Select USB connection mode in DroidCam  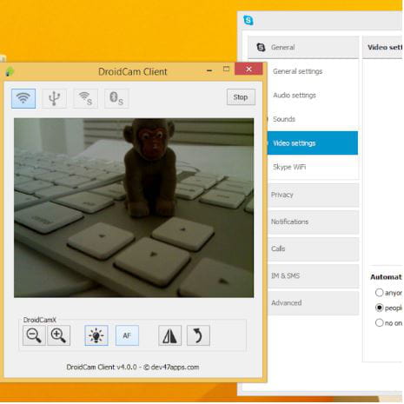54,98
